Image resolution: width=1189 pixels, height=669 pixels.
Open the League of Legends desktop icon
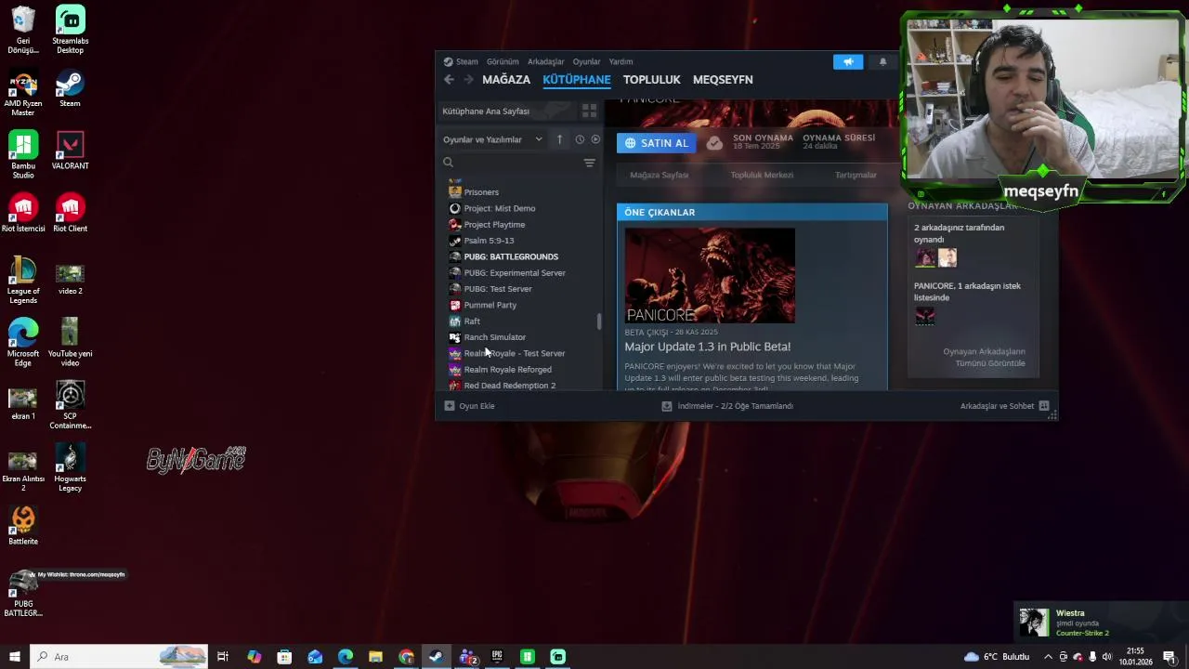coord(23,281)
